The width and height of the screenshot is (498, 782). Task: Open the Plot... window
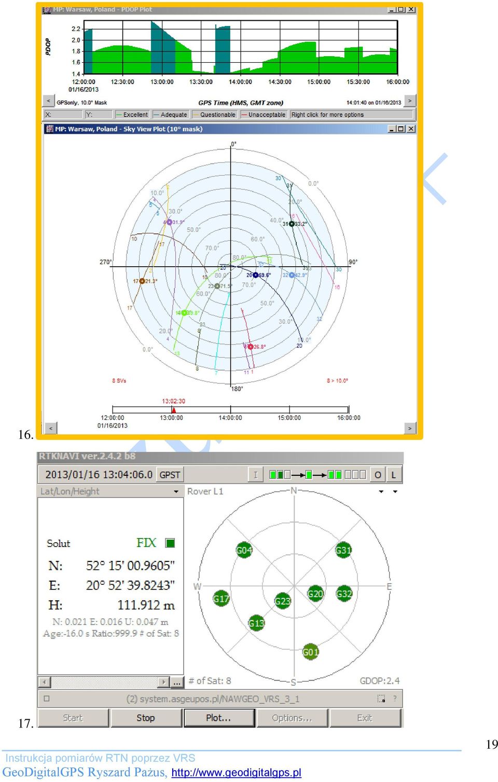point(218,718)
